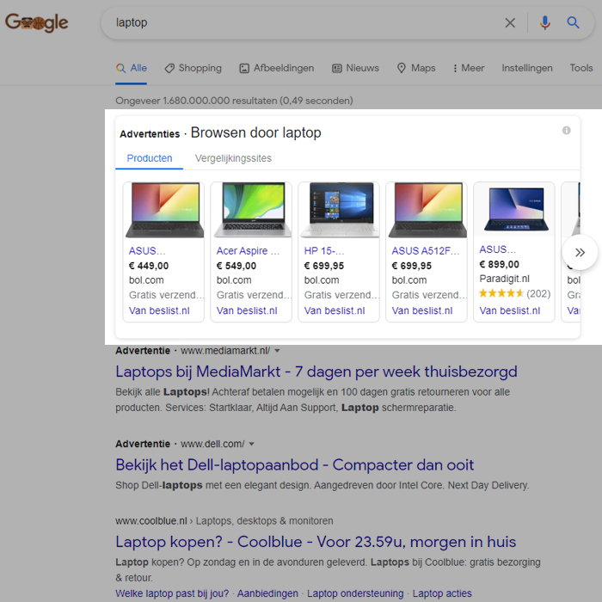Open Welke laptop past bij jou? sitelink
This screenshot has height=602, width=602.
[x=172, y=593]
